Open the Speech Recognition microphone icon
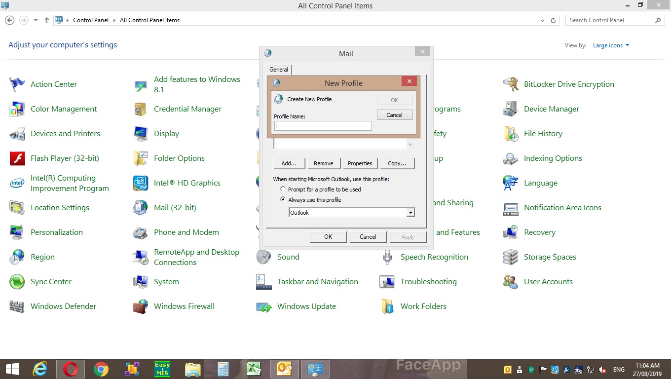 point(387,257)
